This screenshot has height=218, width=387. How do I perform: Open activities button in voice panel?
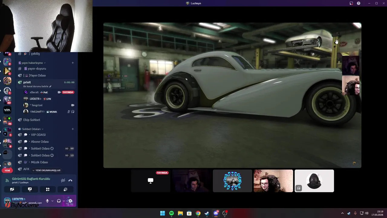[x=47, y=189]
